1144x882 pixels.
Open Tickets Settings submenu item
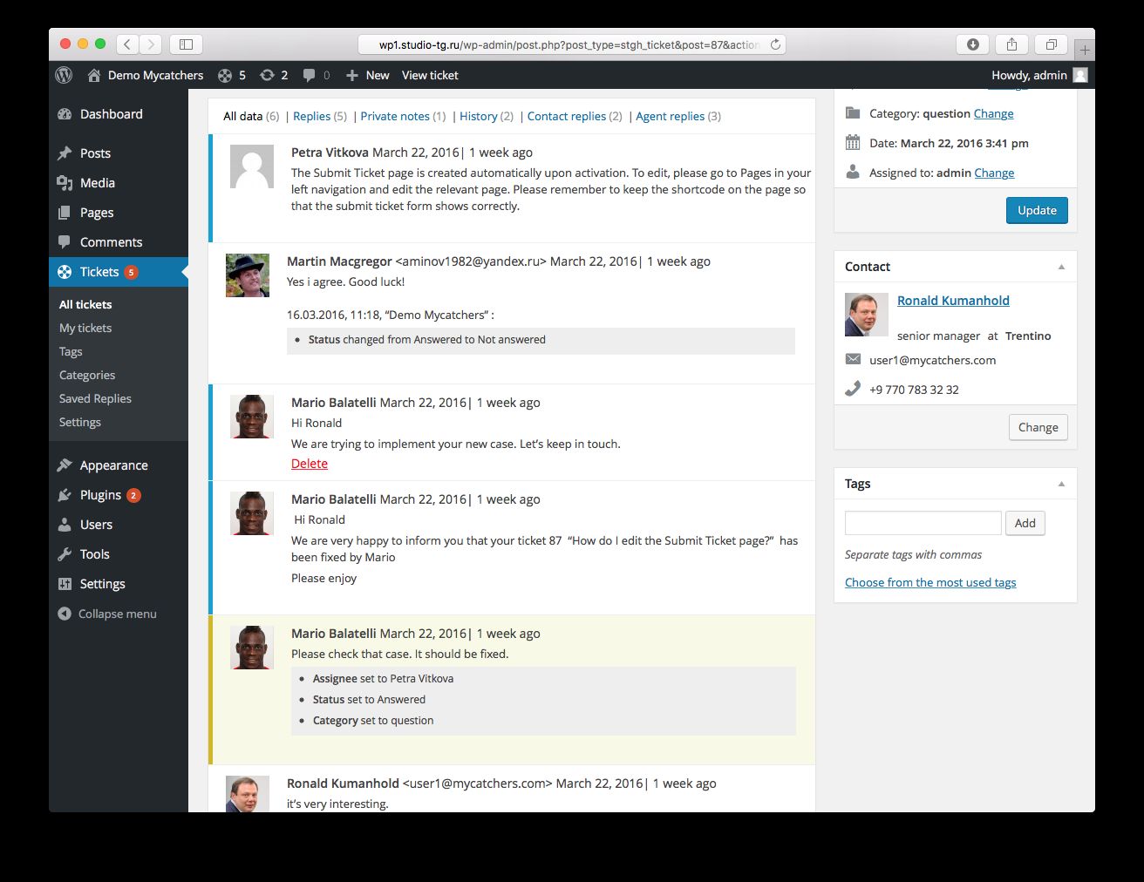coord(80,422)
